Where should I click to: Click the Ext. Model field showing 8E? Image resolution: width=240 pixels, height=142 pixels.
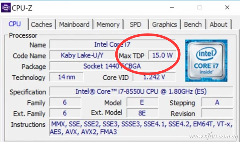point(142,113)
